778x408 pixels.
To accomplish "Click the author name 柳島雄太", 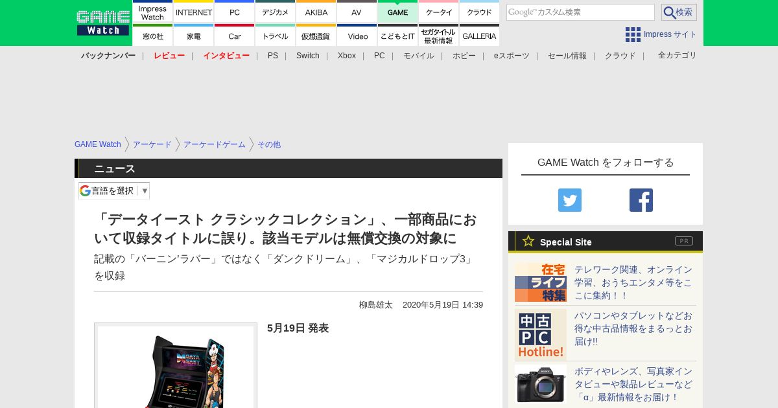I will coord(376,305).
